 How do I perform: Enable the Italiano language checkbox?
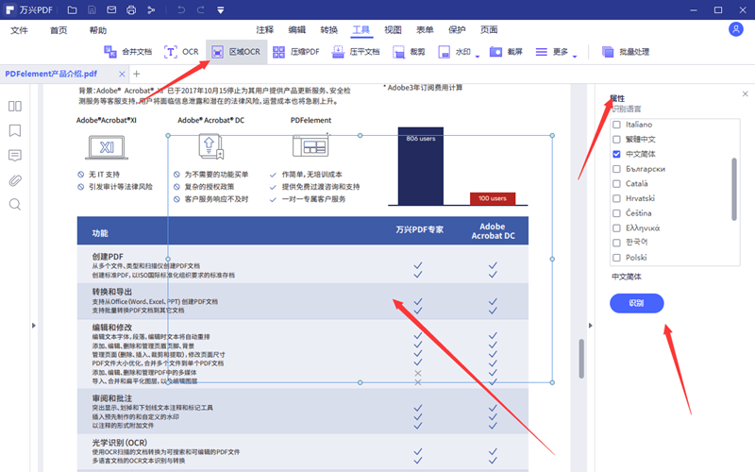click(x=617, y=125)
